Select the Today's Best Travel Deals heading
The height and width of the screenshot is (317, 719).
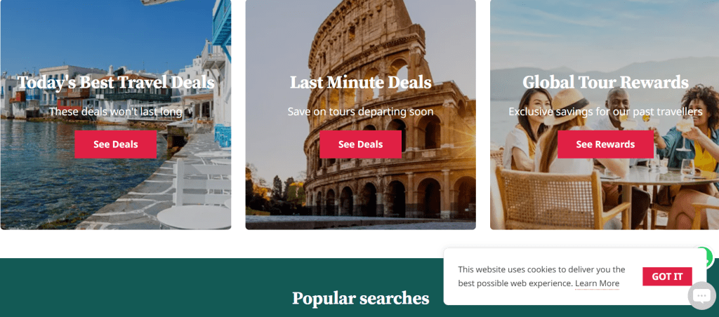[x=116, y=83]
